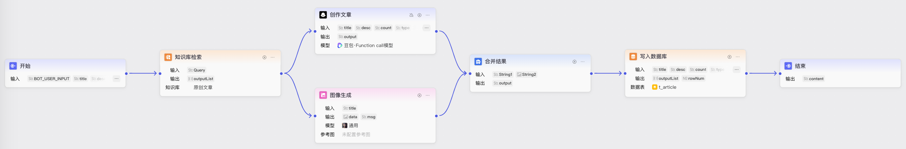Click the 创作文章 node output port
This screenshot has width=906, height=149.
[x=436, y=31]
